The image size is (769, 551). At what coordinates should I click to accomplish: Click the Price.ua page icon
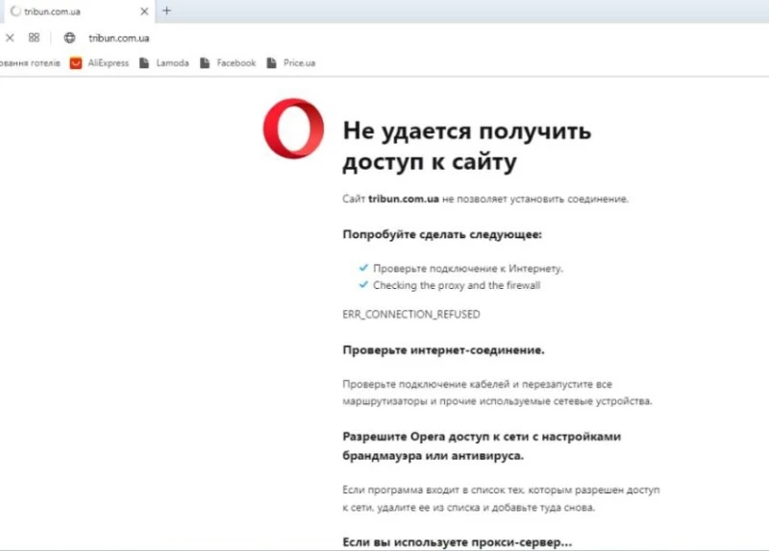[272, 62]
